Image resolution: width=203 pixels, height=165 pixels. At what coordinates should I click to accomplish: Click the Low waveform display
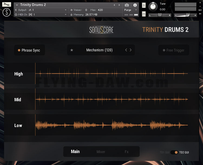[112, 125]
